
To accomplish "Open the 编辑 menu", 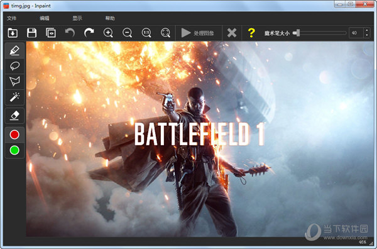I will click(45, 18).
